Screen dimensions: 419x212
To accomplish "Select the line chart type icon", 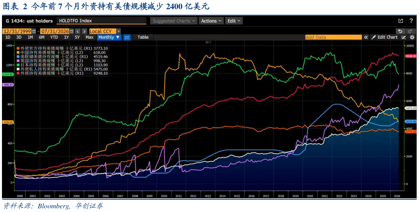I will [127, 37].
